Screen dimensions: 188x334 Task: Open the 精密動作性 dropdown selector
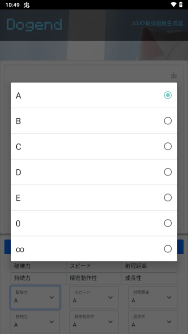pos(94,321)
